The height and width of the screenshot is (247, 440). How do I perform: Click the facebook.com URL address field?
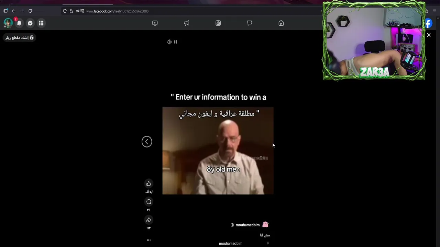click(117, 11)
